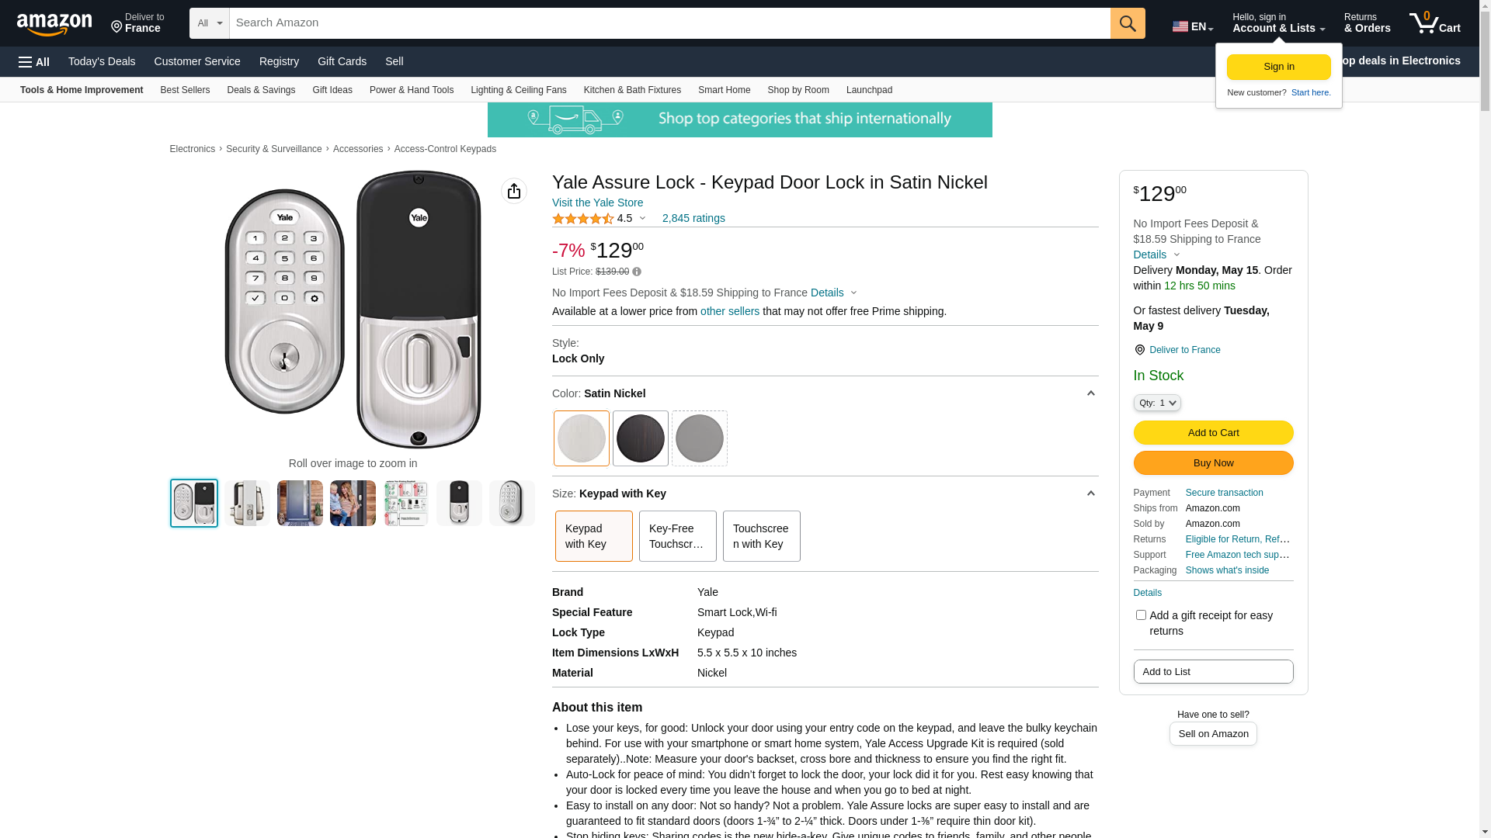Viewport: 1491px width, 838px height.
Task: Open the All hamburger menu
Action: [34, 62]
